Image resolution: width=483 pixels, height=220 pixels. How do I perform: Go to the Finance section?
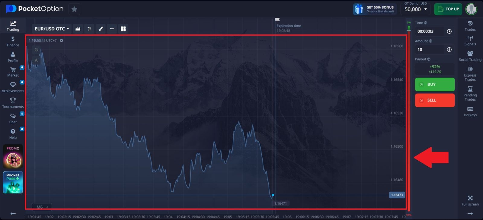coord(13,41)
